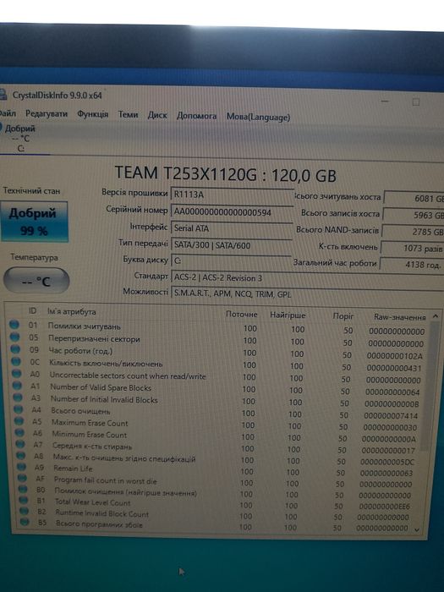Click the attribute list scroll up arrow
The height and width of the screenshot is (592, 444).
pos(436,316)
